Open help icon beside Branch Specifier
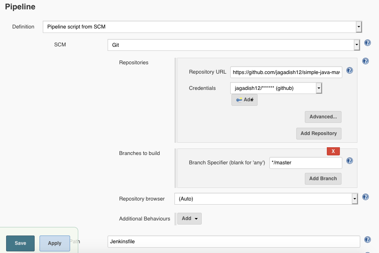The height and width of the screenshot is (253, 379). (x=350, y=161)
